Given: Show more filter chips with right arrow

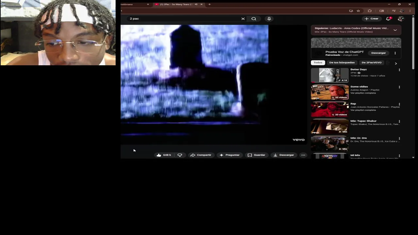Looking at the screenshot, I should coord(396,63).
